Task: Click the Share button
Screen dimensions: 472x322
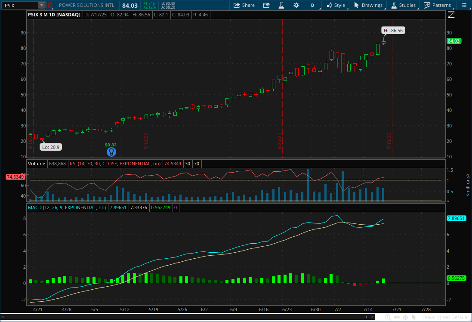Action: pyautogui.click(x=244, y=5)
